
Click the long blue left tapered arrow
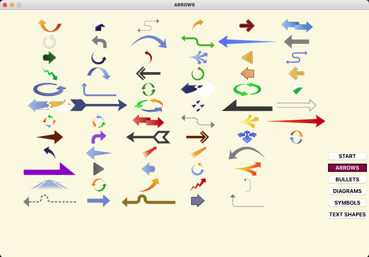247,41
